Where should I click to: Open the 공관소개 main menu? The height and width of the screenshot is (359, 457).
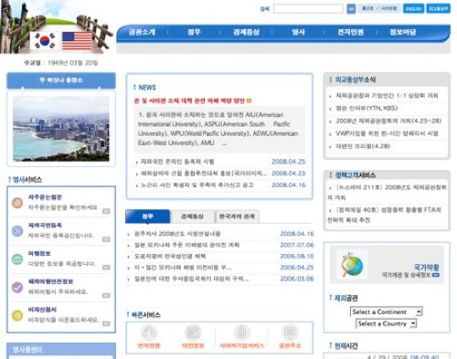[142, 32]
